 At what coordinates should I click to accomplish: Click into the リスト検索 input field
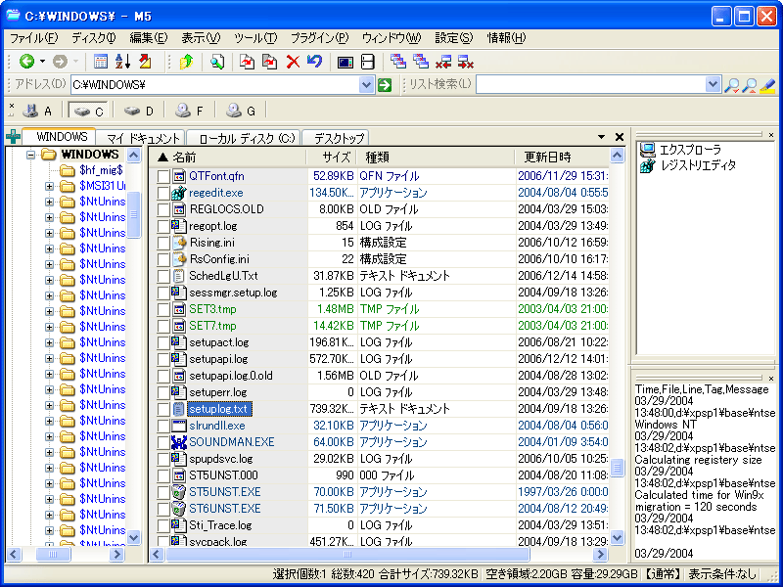point(591,85)
